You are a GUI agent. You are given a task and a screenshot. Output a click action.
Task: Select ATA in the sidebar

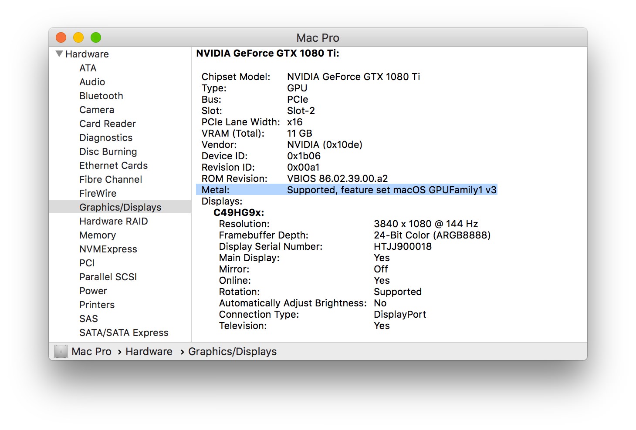click(88, 68)
